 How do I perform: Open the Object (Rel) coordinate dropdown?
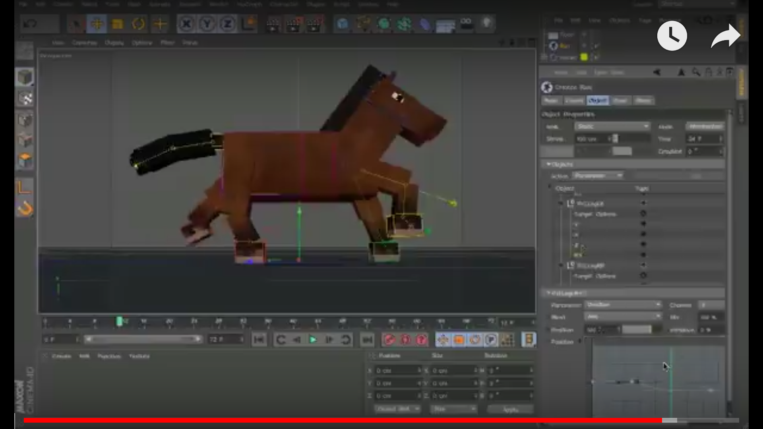pyautogui.click(x=397, y=409)
